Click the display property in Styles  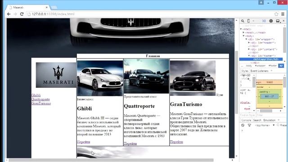245,103
